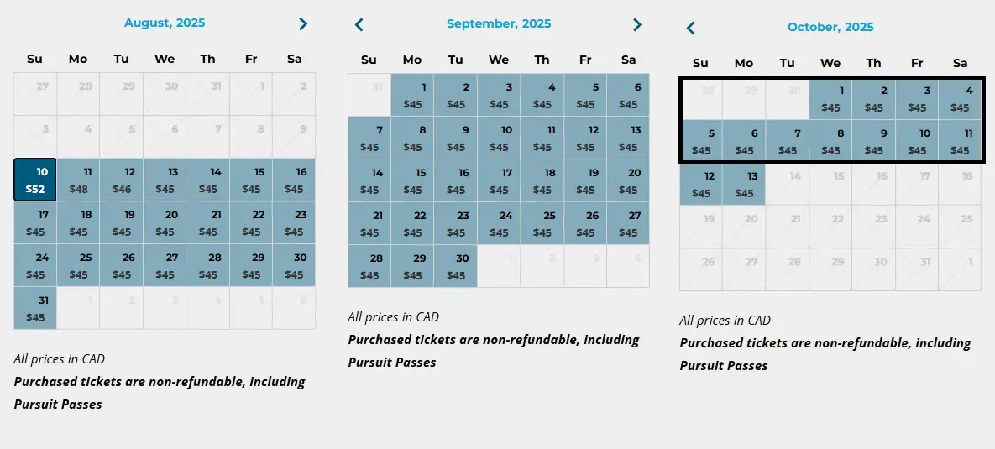995x449 pixels.
Task: Click the September, 2025 month heading
Action: 499,23
